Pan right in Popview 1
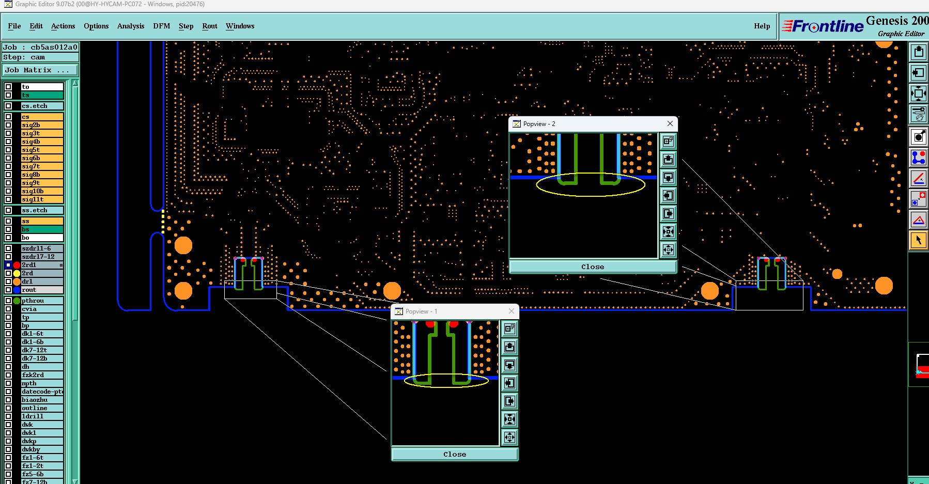The image size is (929, 484). 509,401
